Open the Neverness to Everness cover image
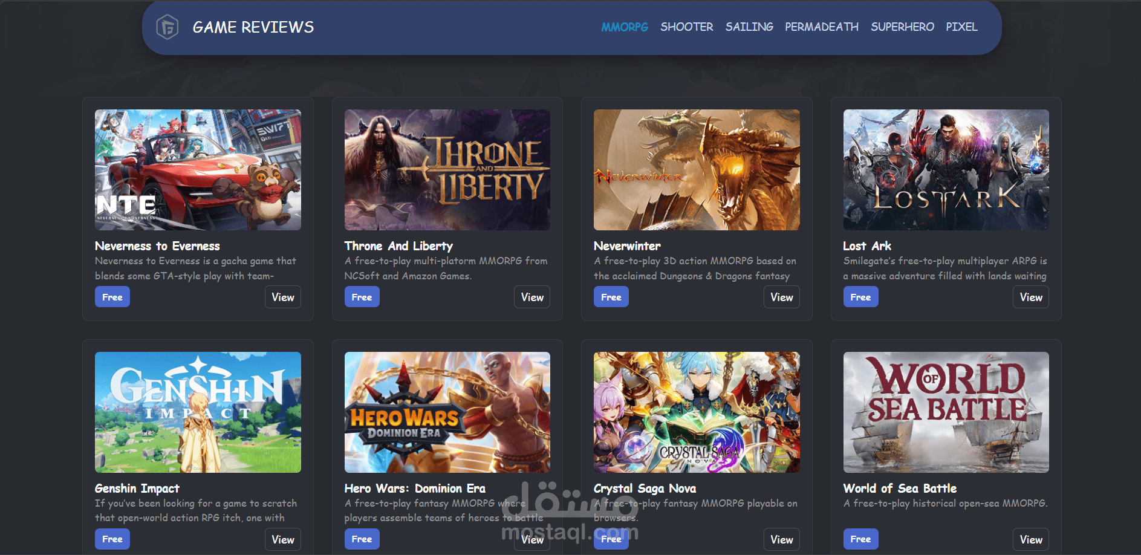This screenshot has height=555, width=1141. 198,170
